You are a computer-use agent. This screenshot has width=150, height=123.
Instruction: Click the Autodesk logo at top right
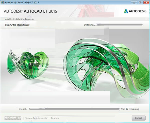[135, 11]
